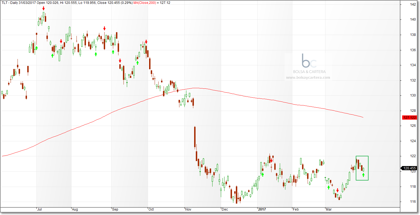
Task: Click the black 120.455 last price tag
Action: 408,168
